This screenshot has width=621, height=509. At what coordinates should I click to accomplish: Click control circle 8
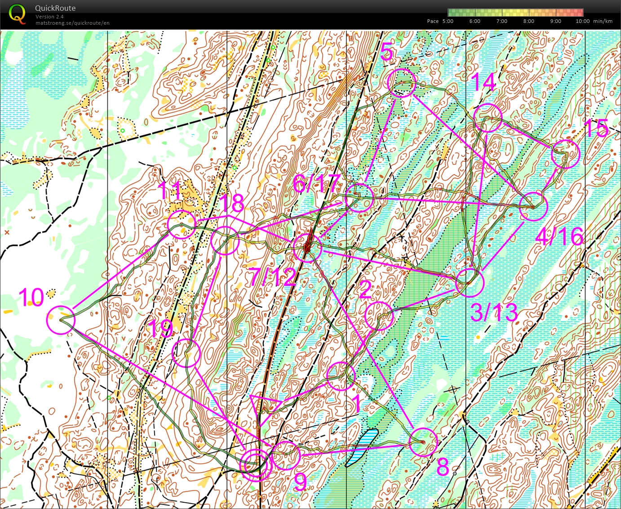pyautogui.click(x=424, y=441)
